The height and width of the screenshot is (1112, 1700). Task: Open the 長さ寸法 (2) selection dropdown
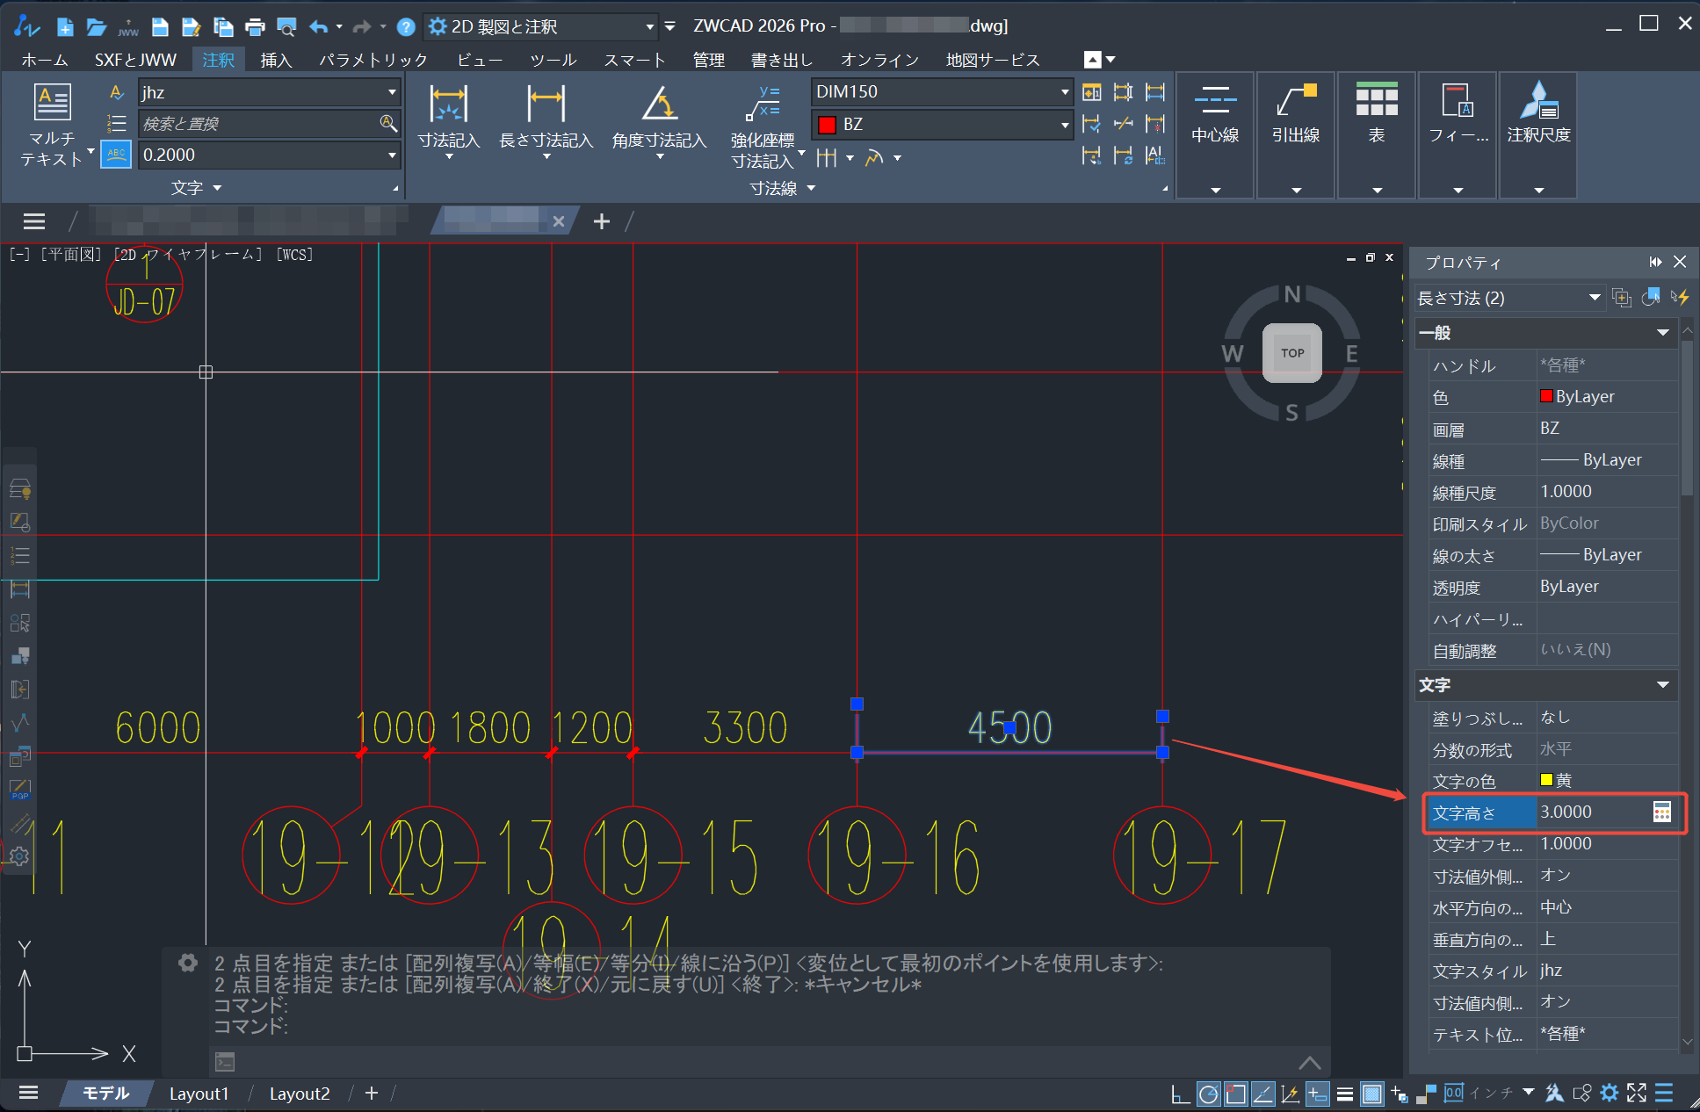(x=1594, y=298)
